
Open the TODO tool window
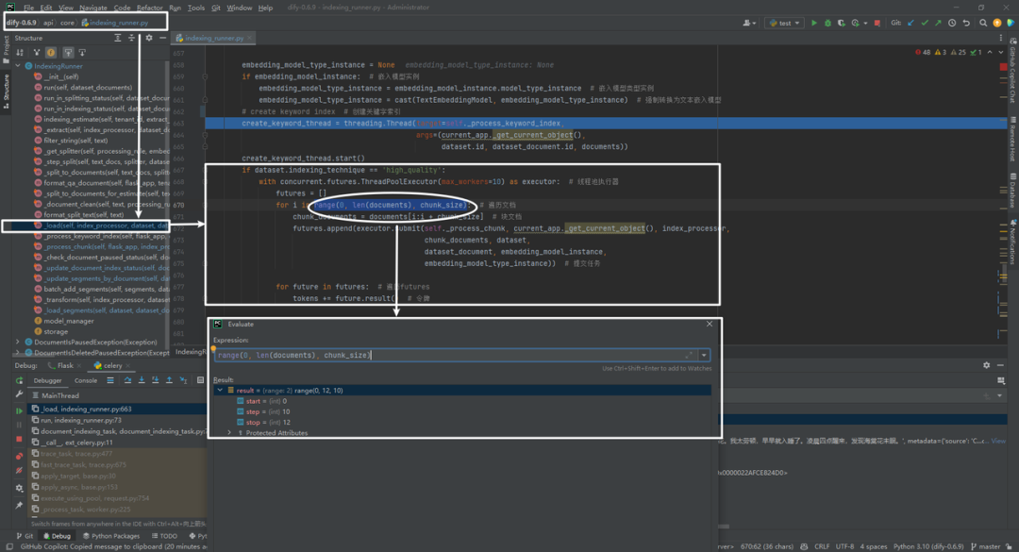click(164, 536)
